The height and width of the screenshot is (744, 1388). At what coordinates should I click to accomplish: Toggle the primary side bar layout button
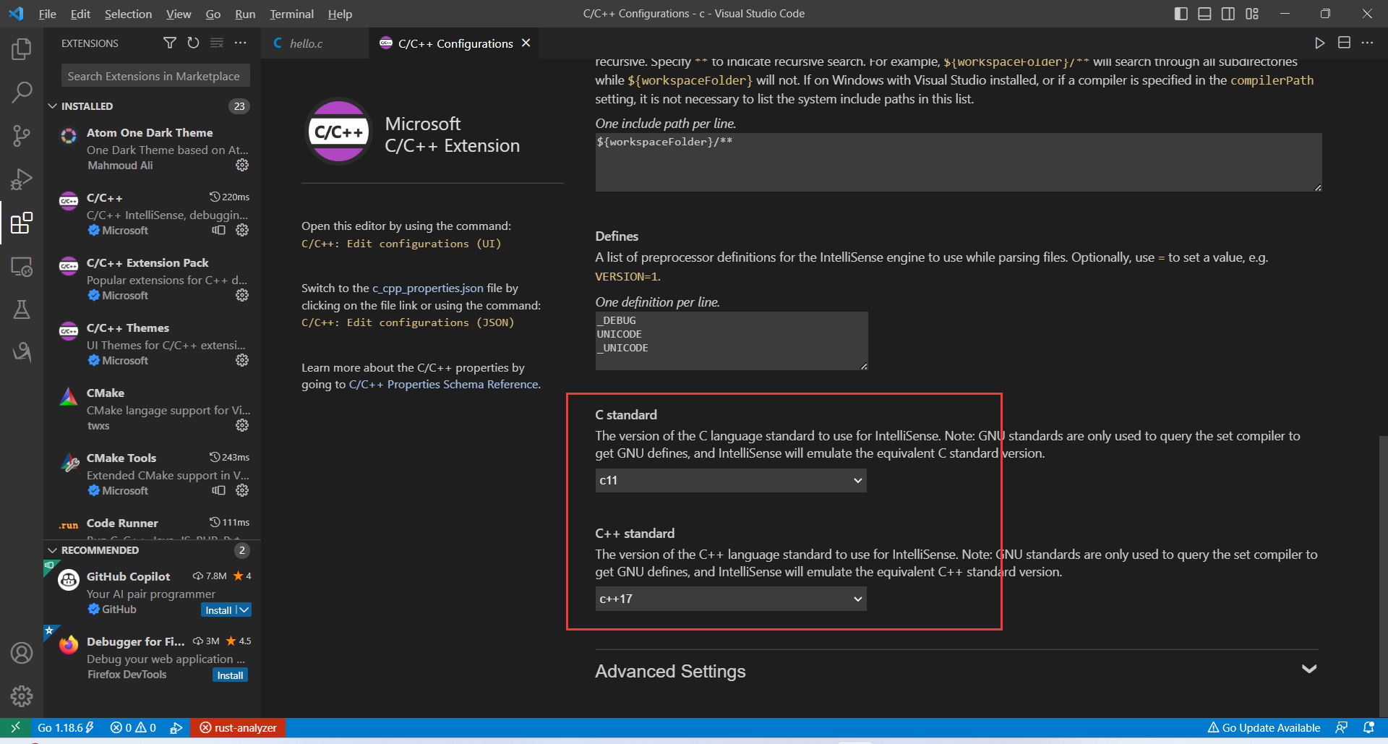click(x=1181, y=14)
